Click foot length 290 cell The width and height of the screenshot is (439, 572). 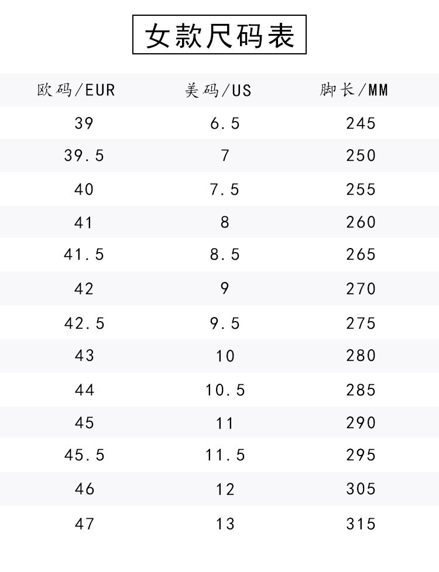point(361,423)
